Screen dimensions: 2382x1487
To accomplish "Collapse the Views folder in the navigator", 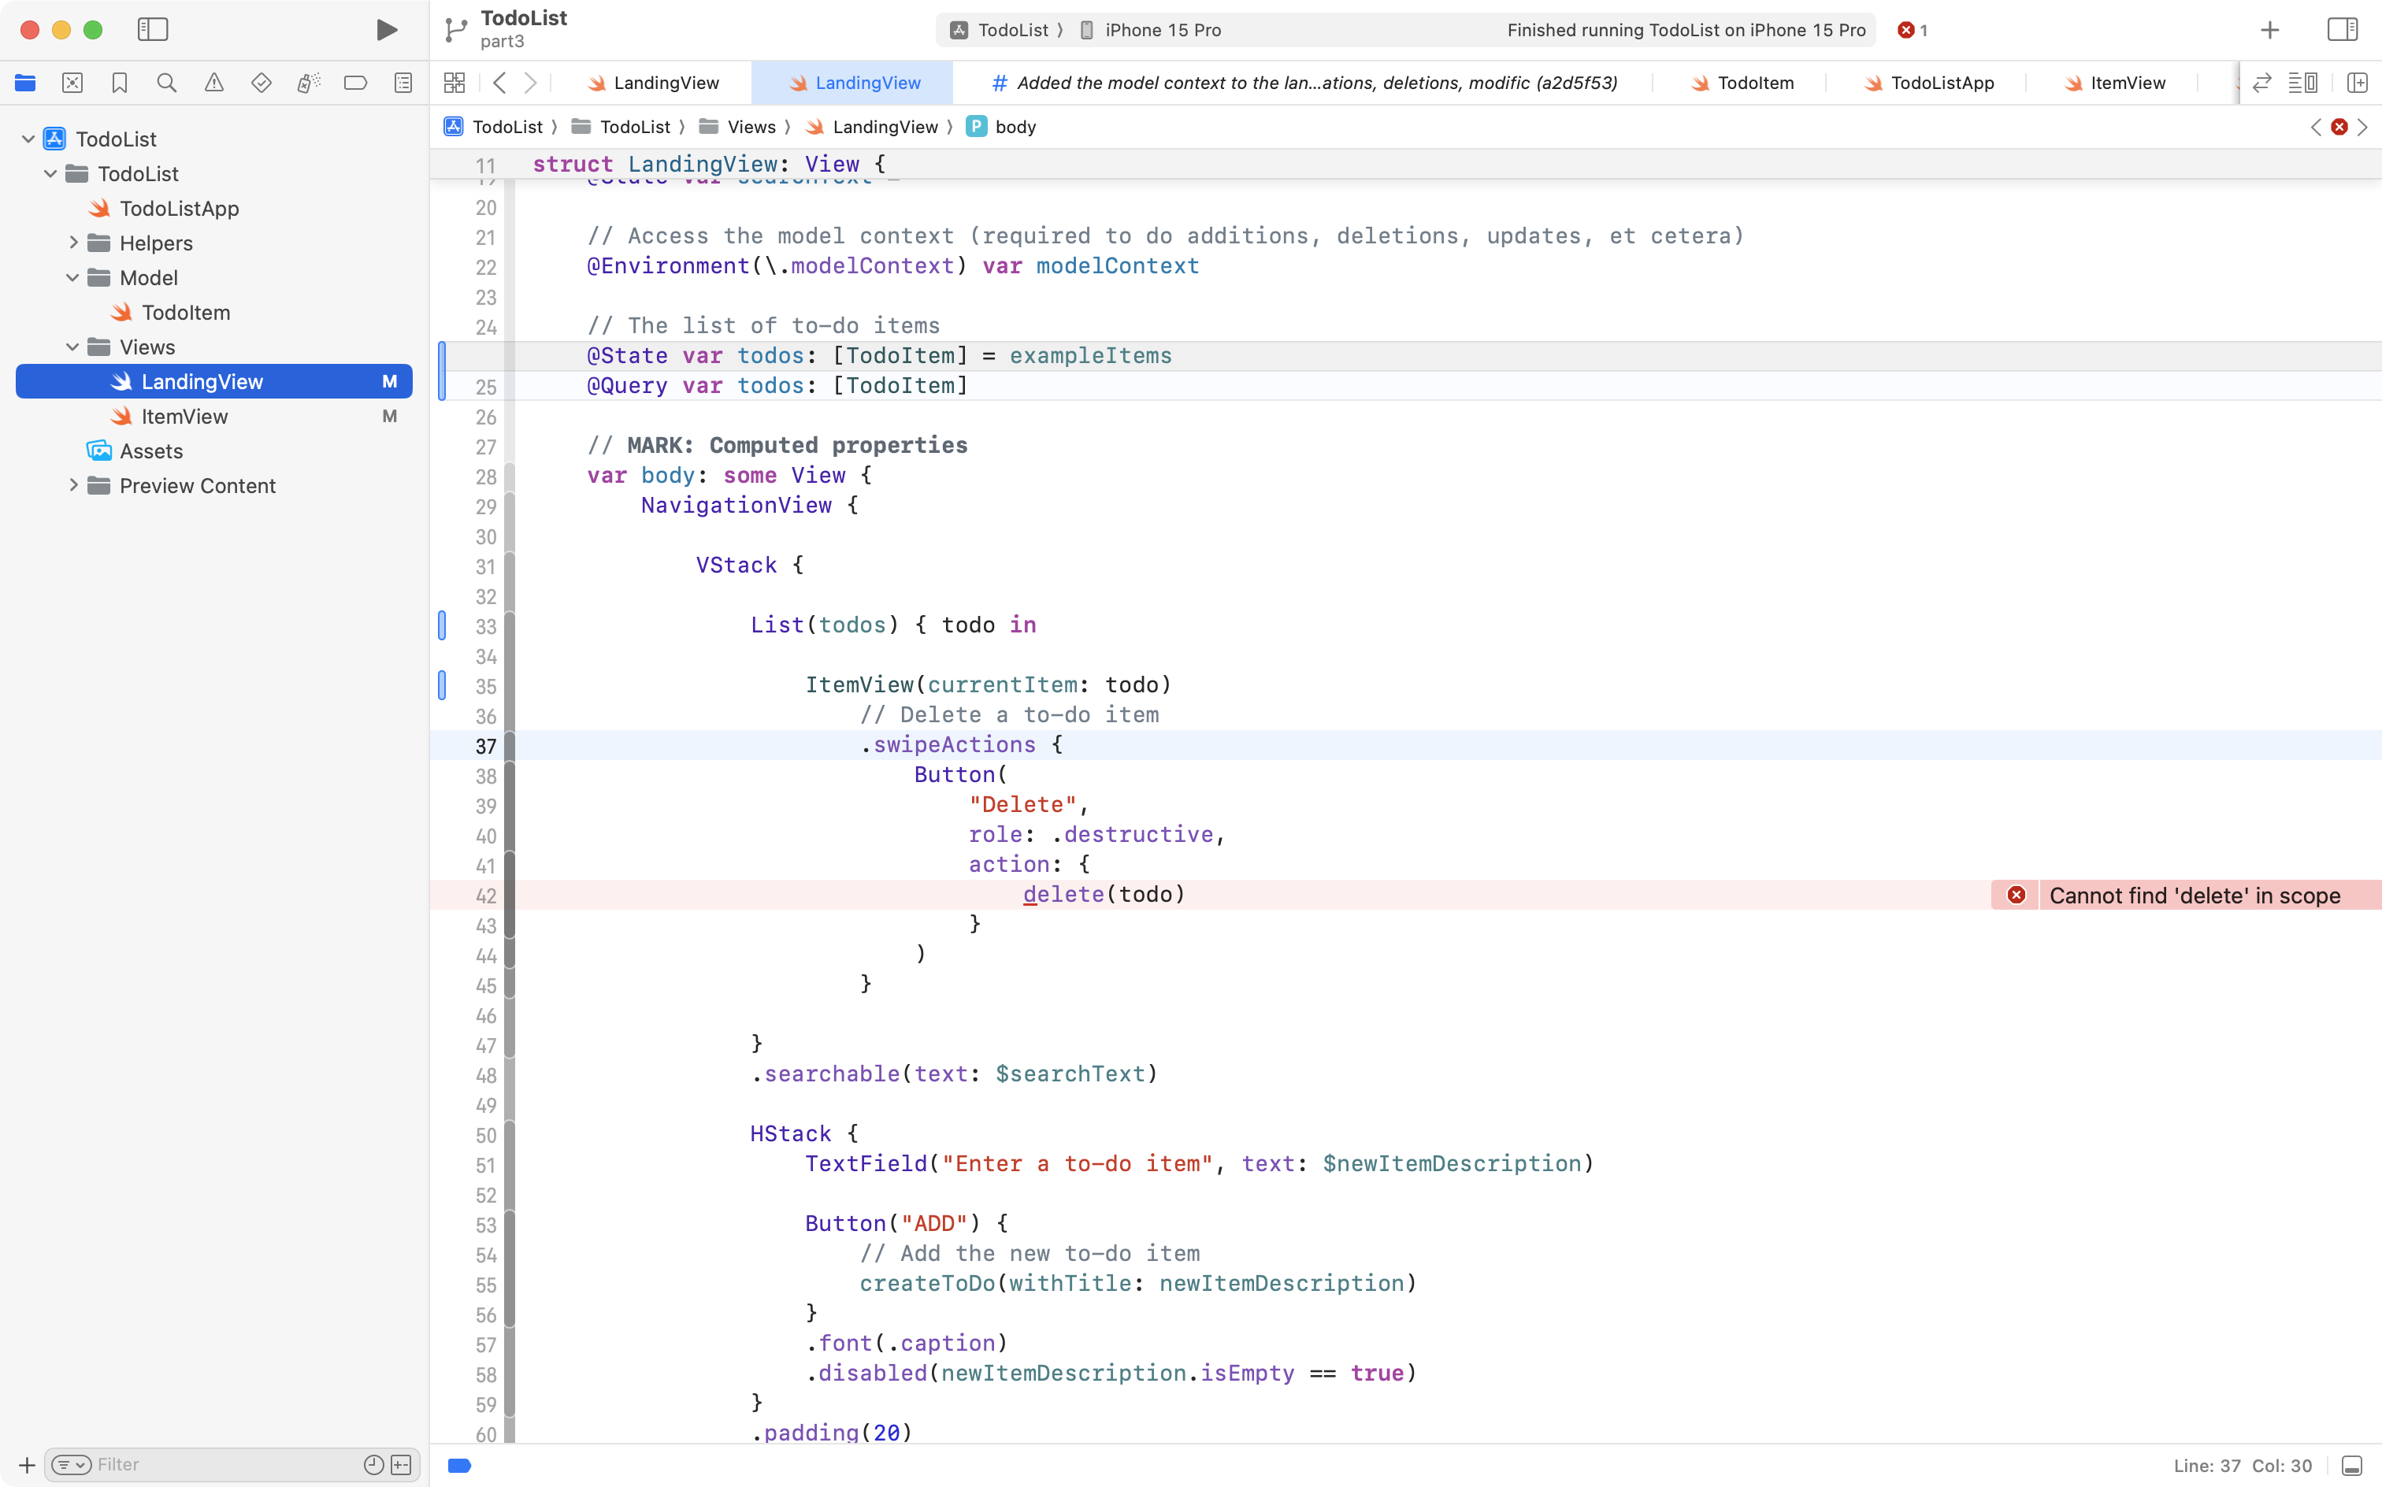I will coord(72,347).
